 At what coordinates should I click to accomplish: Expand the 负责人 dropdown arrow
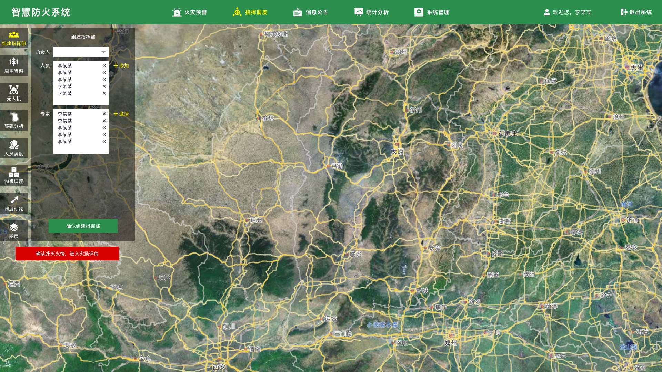click(x=103, y=52)
